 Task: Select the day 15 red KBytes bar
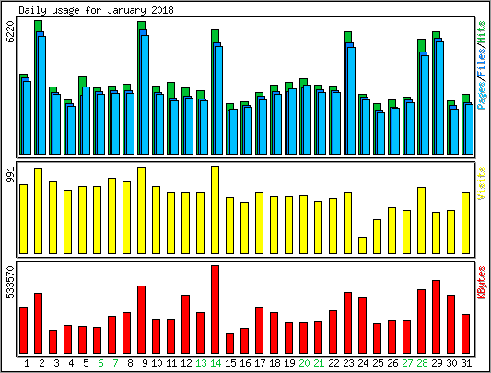pyautogui.click(x=229, y=344)
